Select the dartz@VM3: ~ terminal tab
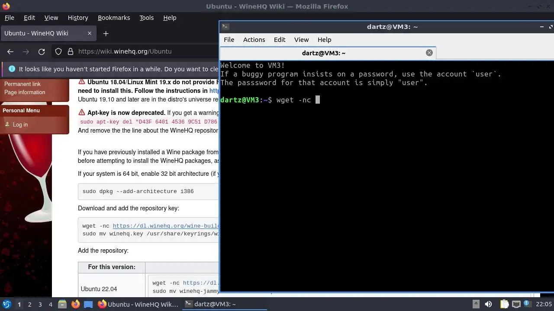 [328, 53]
